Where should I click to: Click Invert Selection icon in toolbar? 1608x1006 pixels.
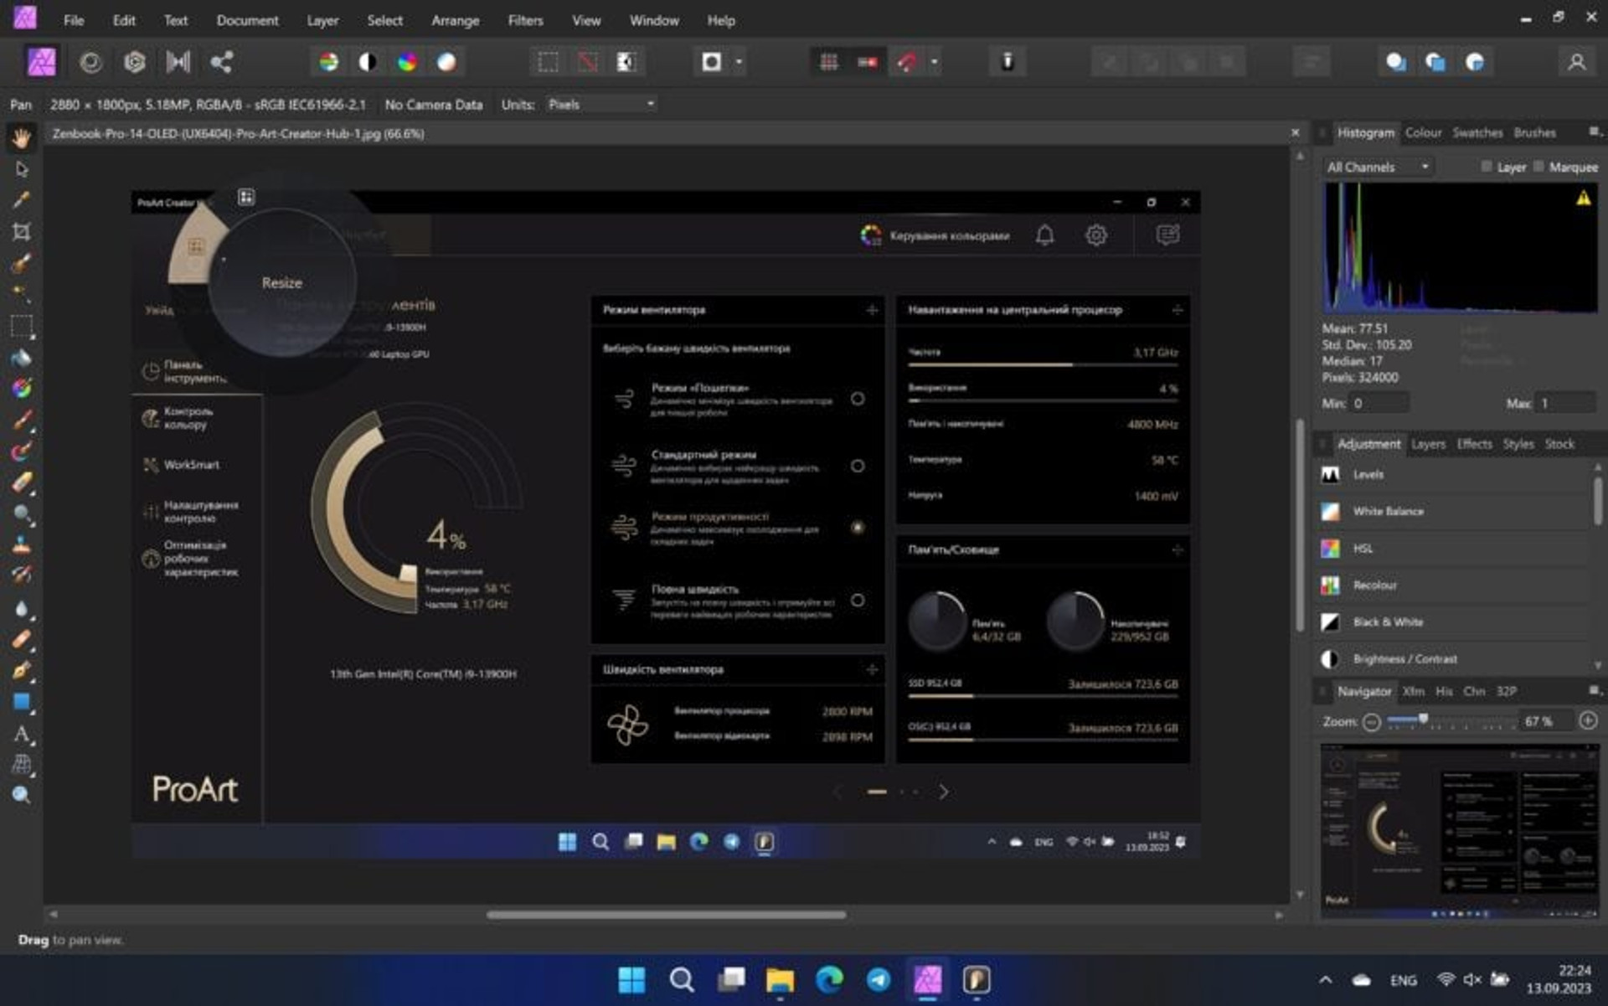coord(626,62)
